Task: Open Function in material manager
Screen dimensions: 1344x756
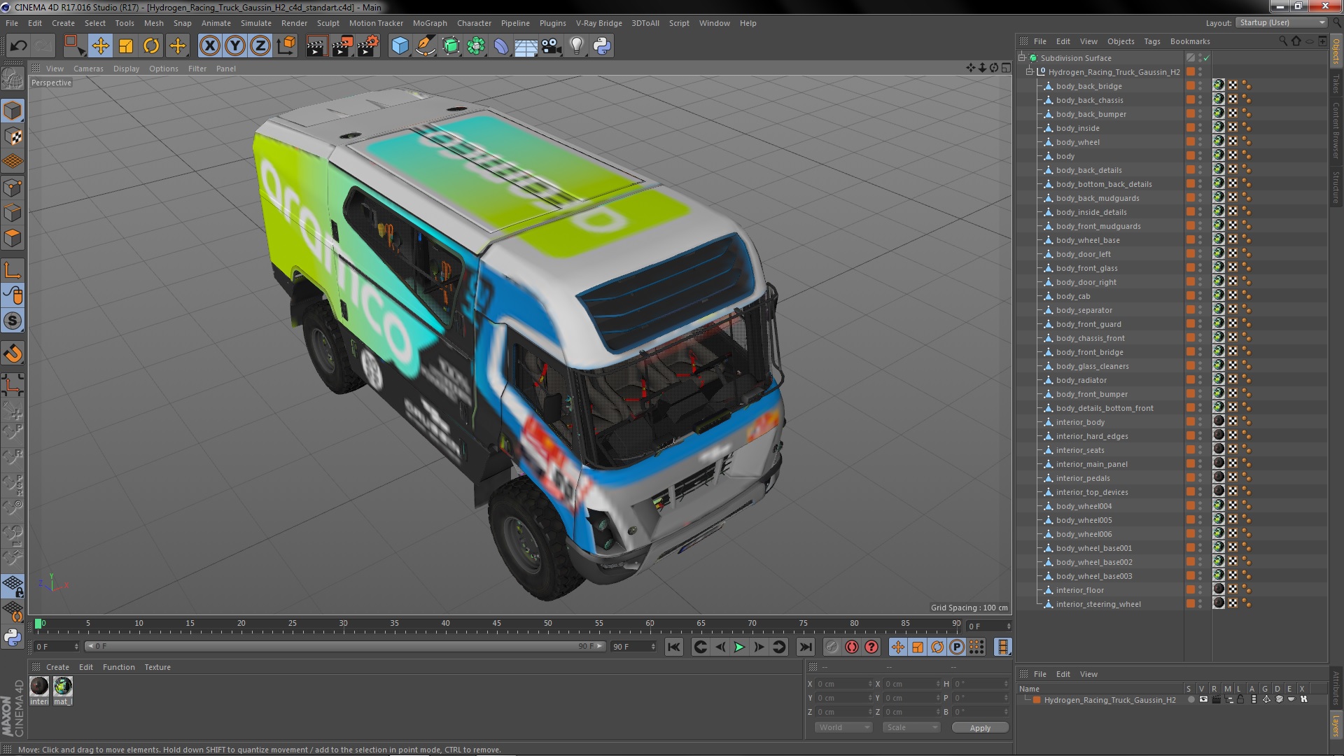Action: pyautogui.click(x=119, y=667)
